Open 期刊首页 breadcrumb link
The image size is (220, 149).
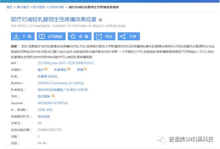click(23, 7)
